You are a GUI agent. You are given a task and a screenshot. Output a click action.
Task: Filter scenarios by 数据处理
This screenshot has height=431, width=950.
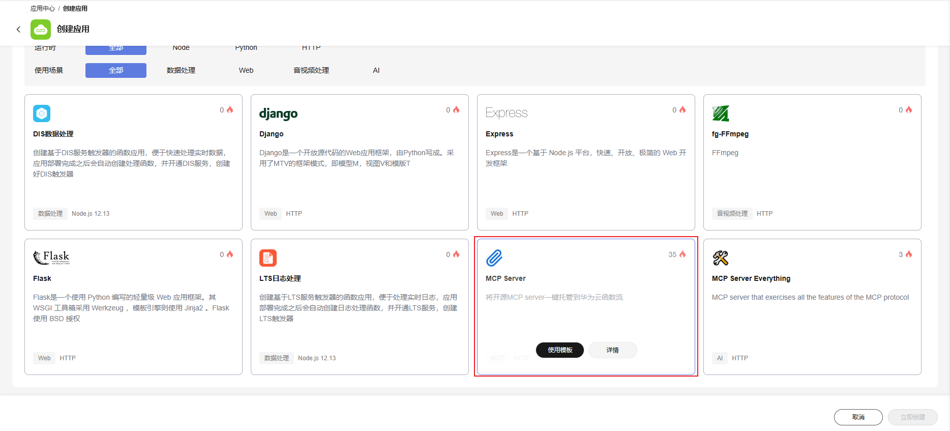(181, 70)
